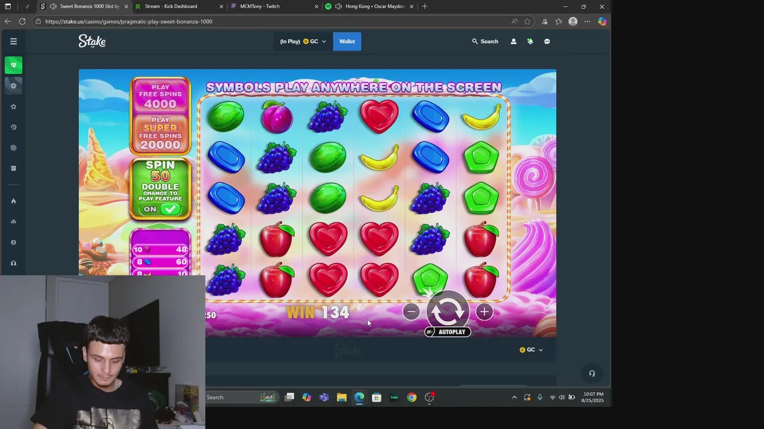Open the 777 Slots icon in sidebar

[x=13, y=222]
